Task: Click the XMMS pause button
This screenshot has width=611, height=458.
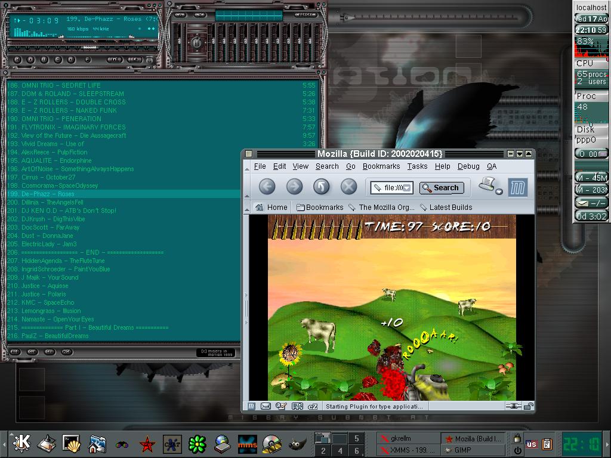Action: 44,60
